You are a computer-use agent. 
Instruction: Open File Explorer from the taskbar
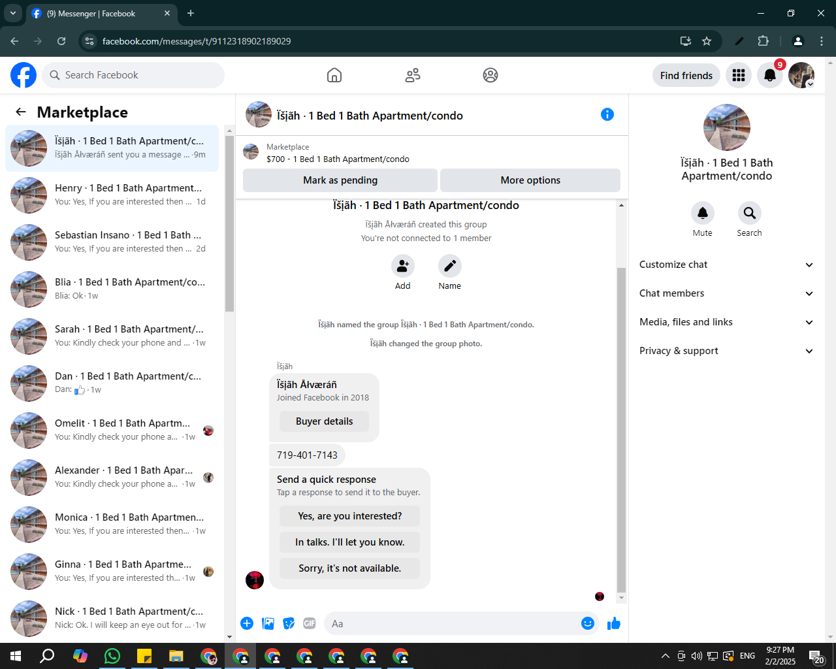pos(176,656)
